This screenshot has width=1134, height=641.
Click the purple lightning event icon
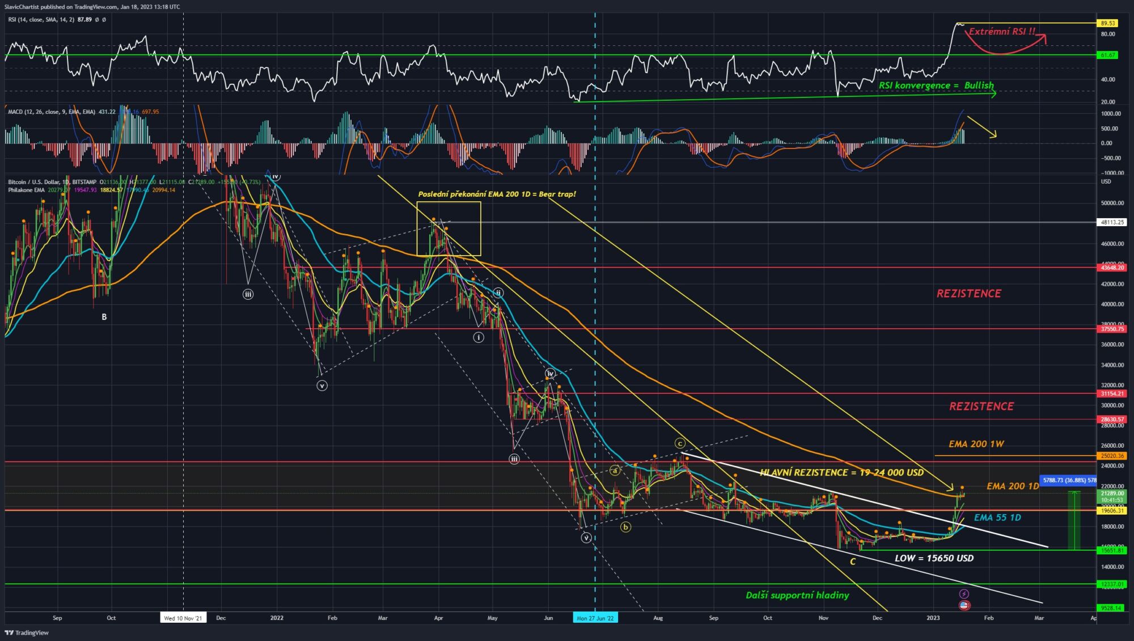[x=964, y=594]
